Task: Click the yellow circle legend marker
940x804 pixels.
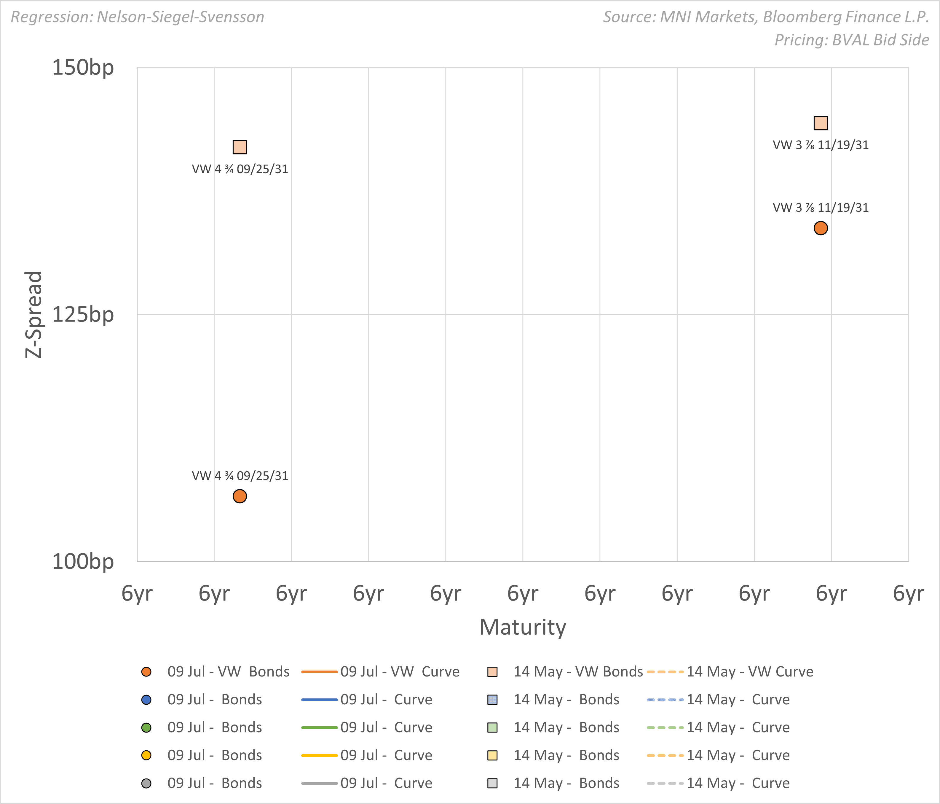Action: 146,755
